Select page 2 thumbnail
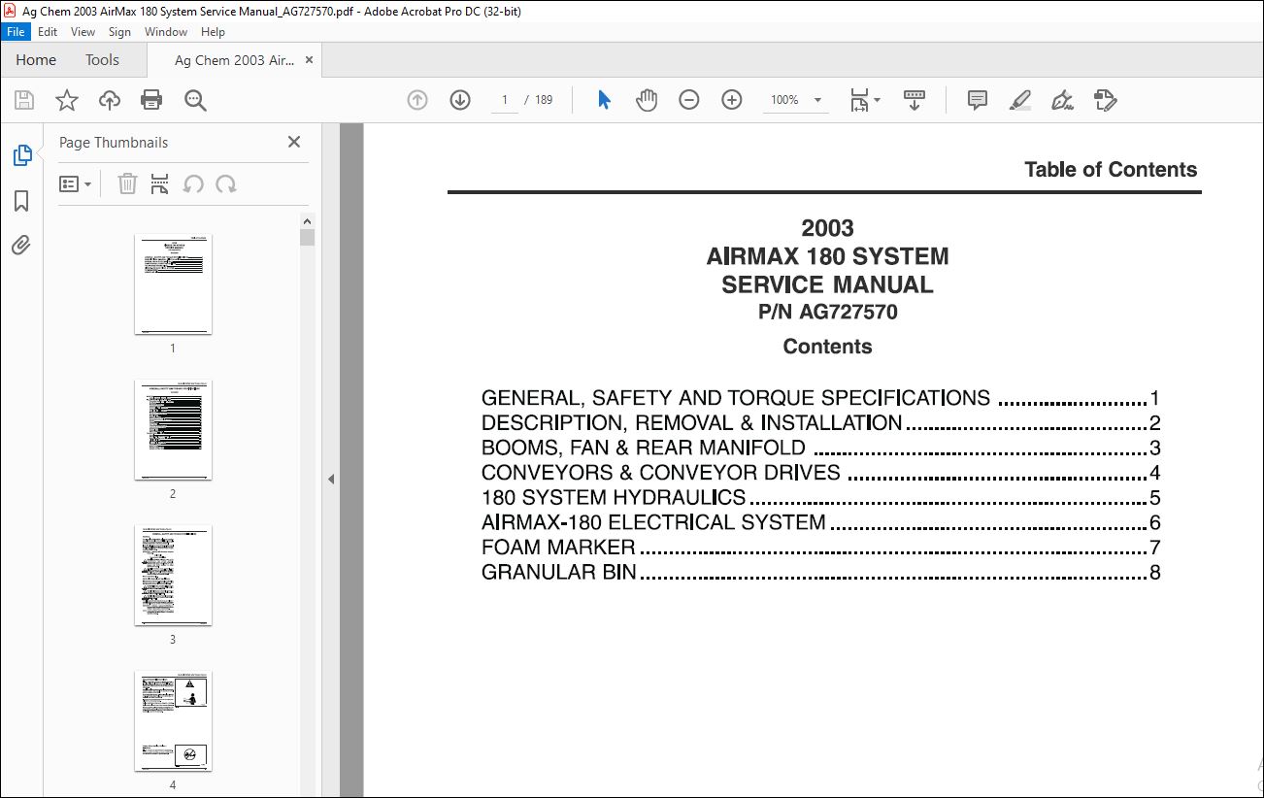Image resolution: width=1264 pixels, height=798 pixels. (173, 430)
